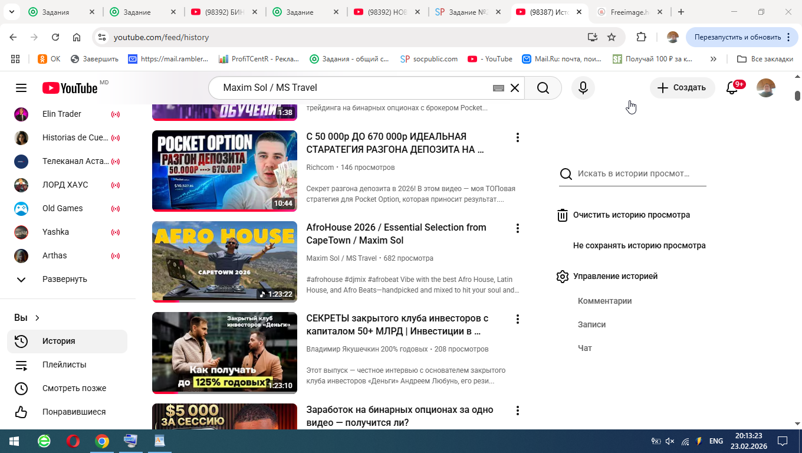Image resolution: width=802 pixels, height=453 pixels.
Task: Open Управление историей
Action: click(615, 276)
